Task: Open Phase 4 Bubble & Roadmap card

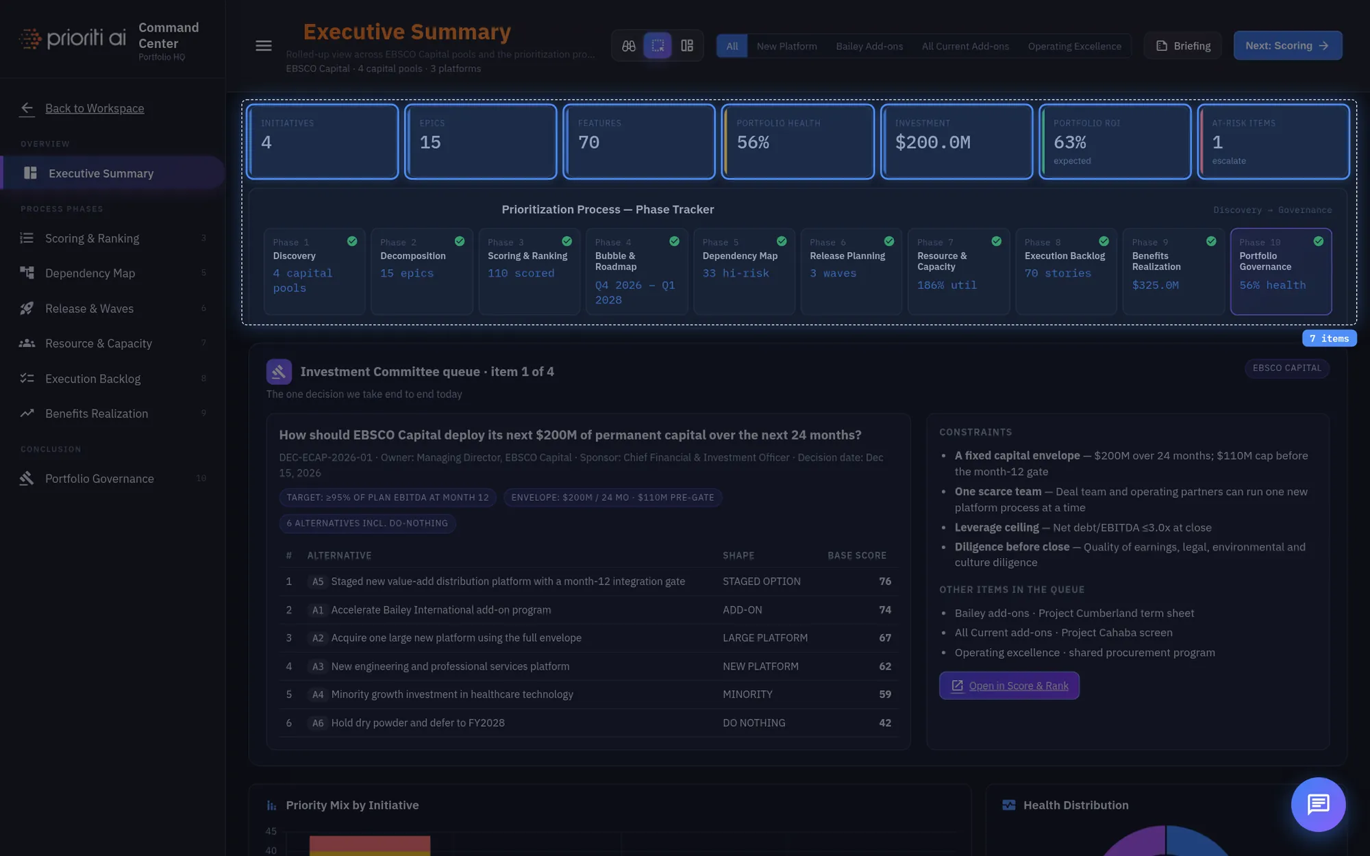Action: [636, 272]
